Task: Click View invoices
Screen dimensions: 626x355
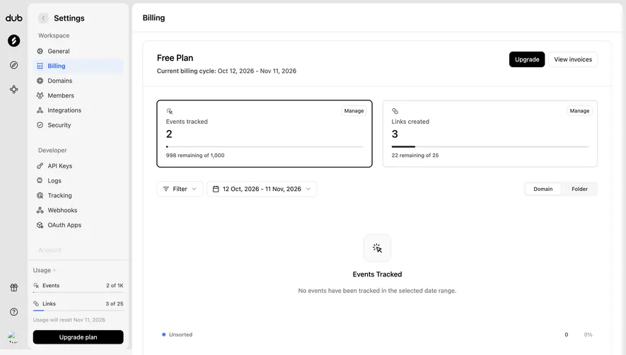Action: [573, 59]
